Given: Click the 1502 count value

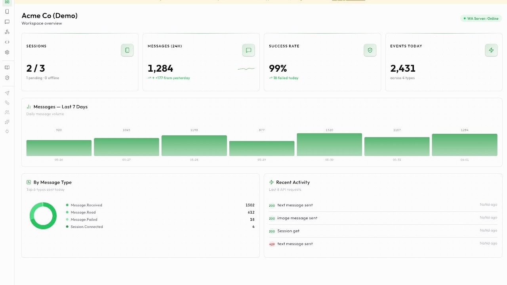Looking at the screenshot, I should [250, 205].
